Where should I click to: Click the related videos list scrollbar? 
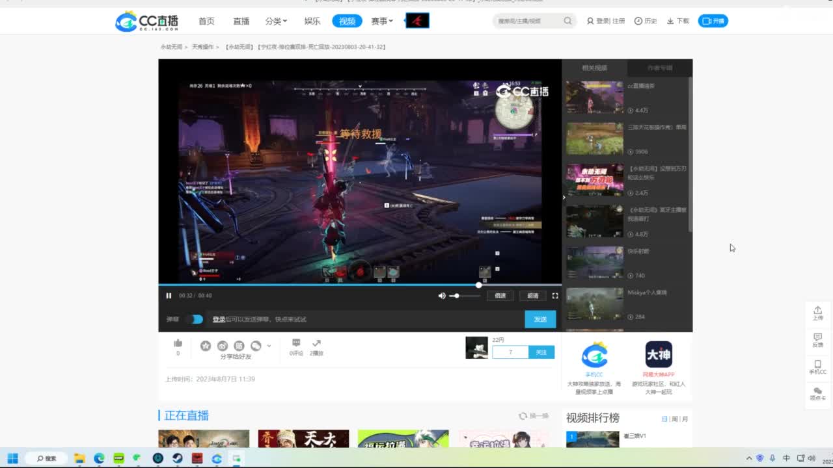[690, 155]
